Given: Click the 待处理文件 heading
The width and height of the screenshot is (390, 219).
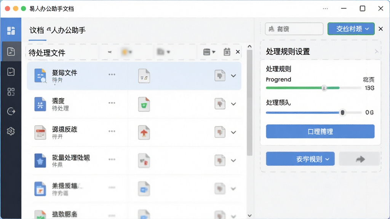Looking at the screenshot, I should 47,52.
